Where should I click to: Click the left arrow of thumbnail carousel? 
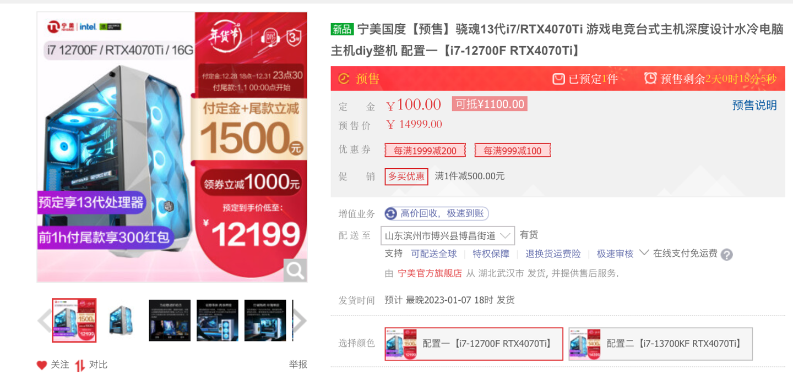point(44,321)
